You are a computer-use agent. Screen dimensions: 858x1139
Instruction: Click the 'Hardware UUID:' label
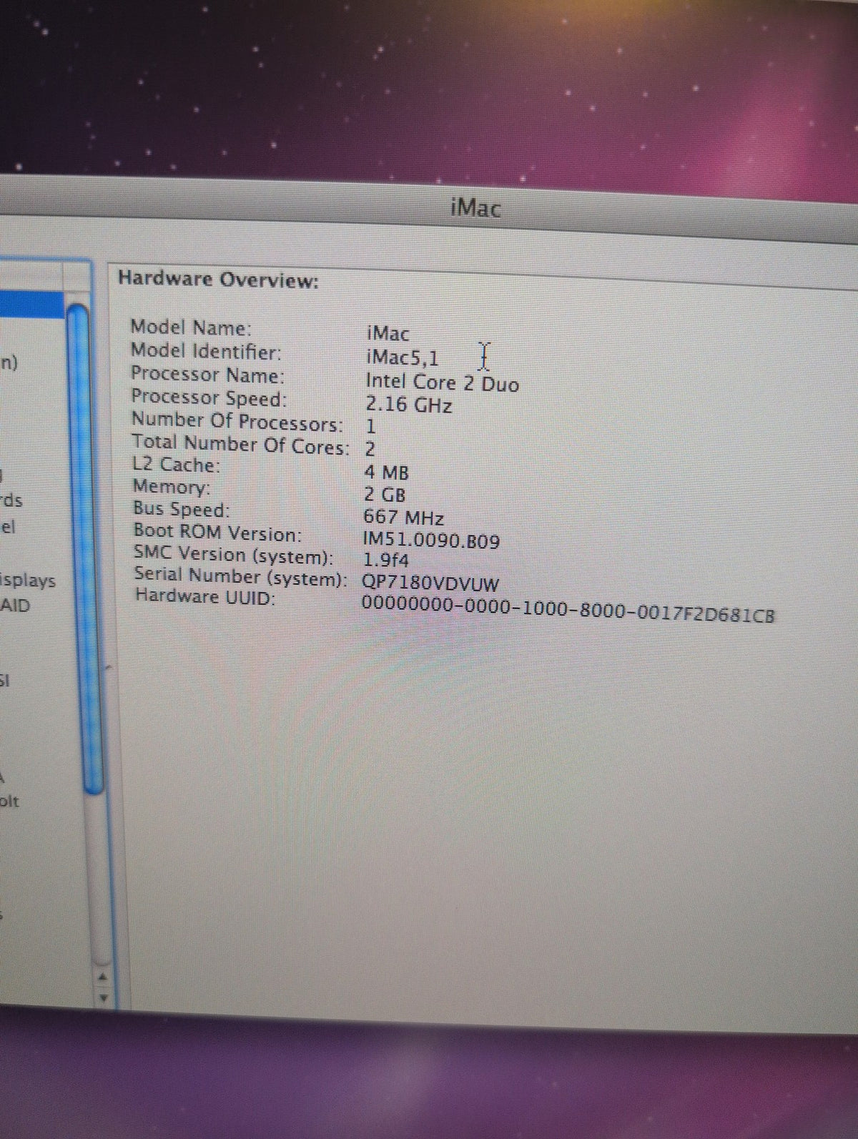click(x=205, y=596)
